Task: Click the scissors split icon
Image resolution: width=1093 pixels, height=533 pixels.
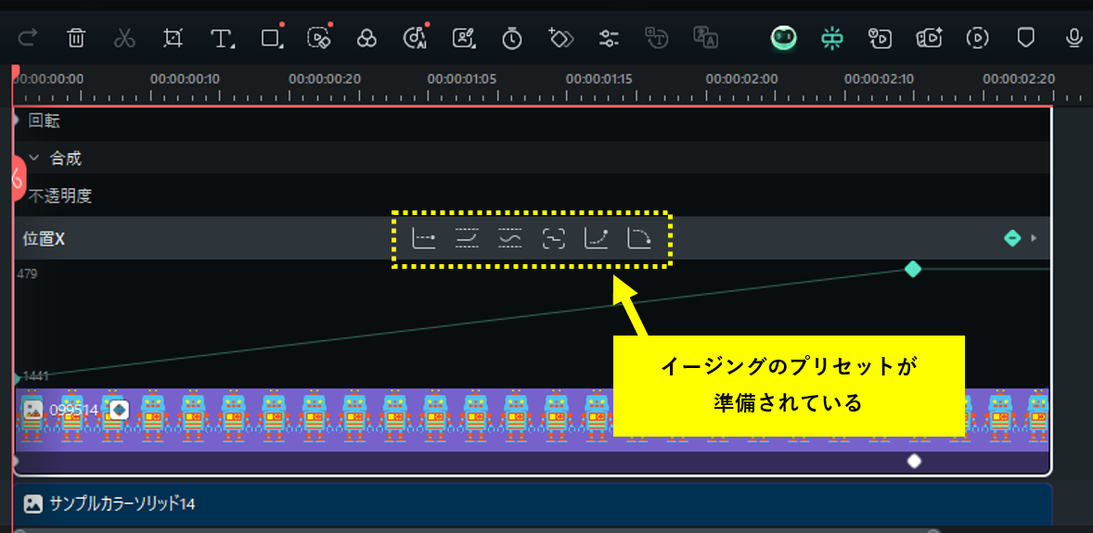Action: point(124,38)
